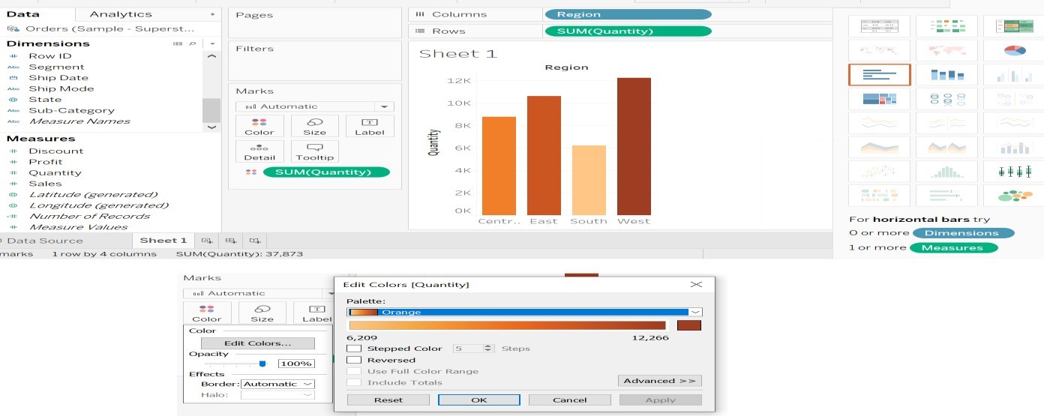Choose the stacked bars chart in Show Me
Viewport: 1044px width, 416px height.
click(x=948, y=74)
